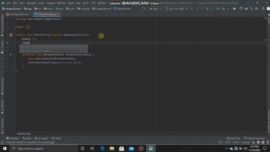The height and width of the screenshot is (152, 270).
Task: Start debugging with the green bug icon
Action: click(x=208, y=8)
